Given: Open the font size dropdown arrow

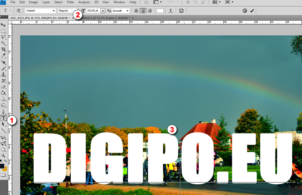Looking at the screenshot, I should [103, 11].
